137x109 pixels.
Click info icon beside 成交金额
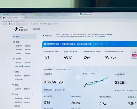click(51, 74)
